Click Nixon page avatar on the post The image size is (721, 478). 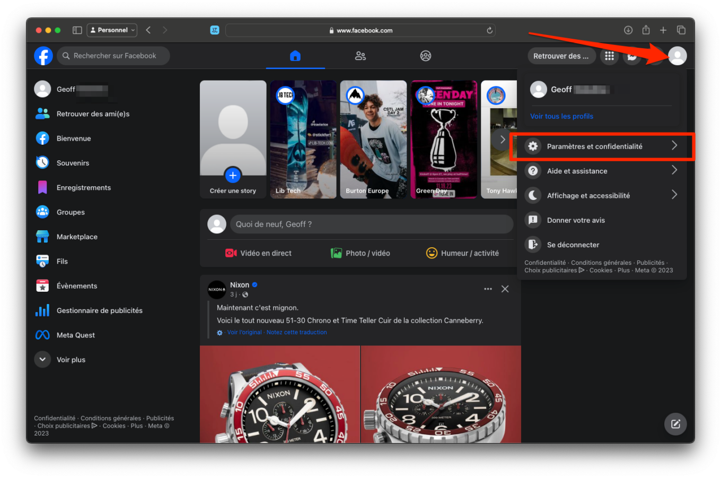coord(216,289)
